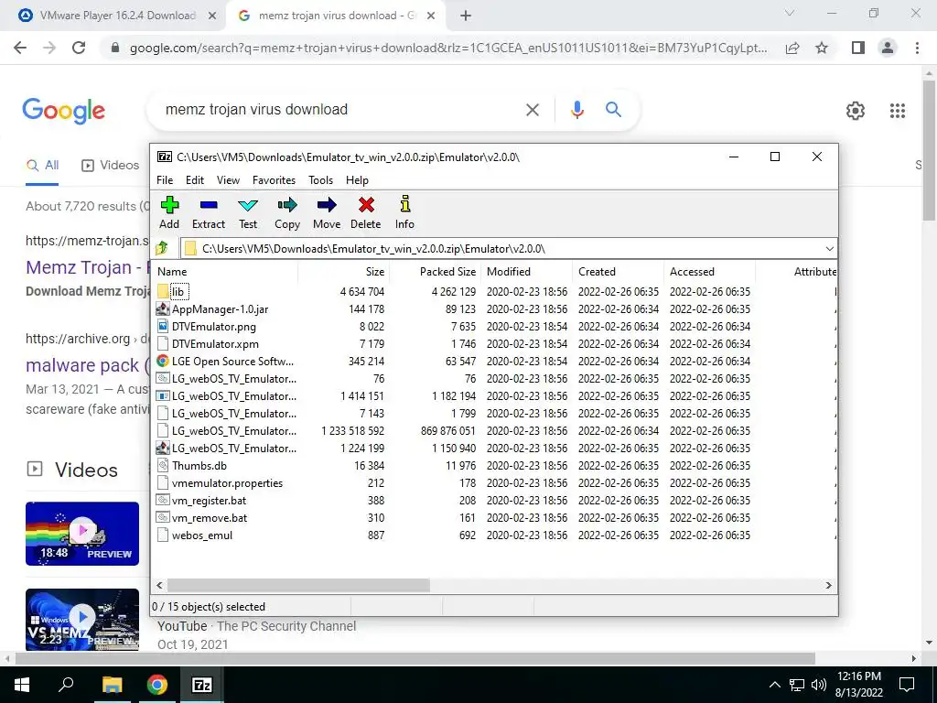Click the 7-Zip horizontal scrollbar thumb

pyautogui.click(x=298, y=585)
